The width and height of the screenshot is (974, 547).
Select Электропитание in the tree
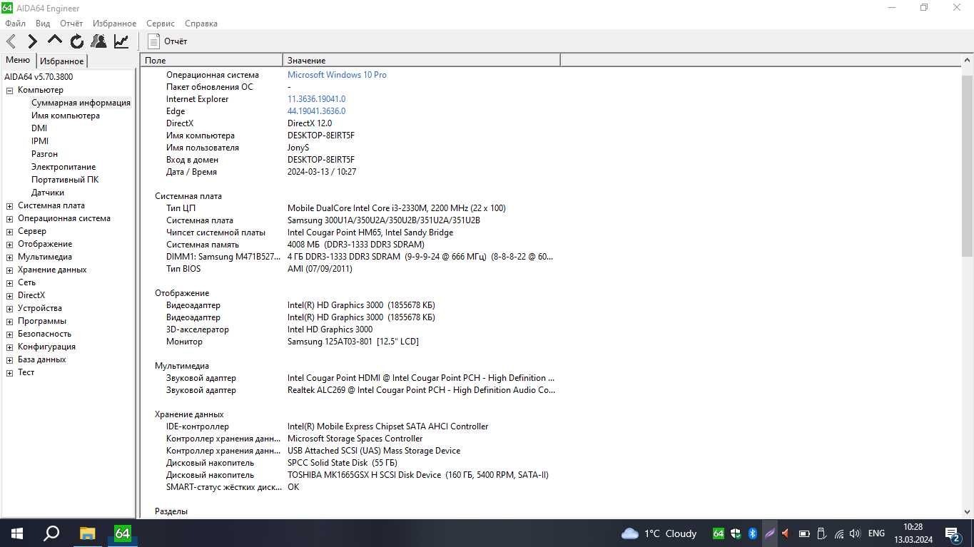click(64, 167)
